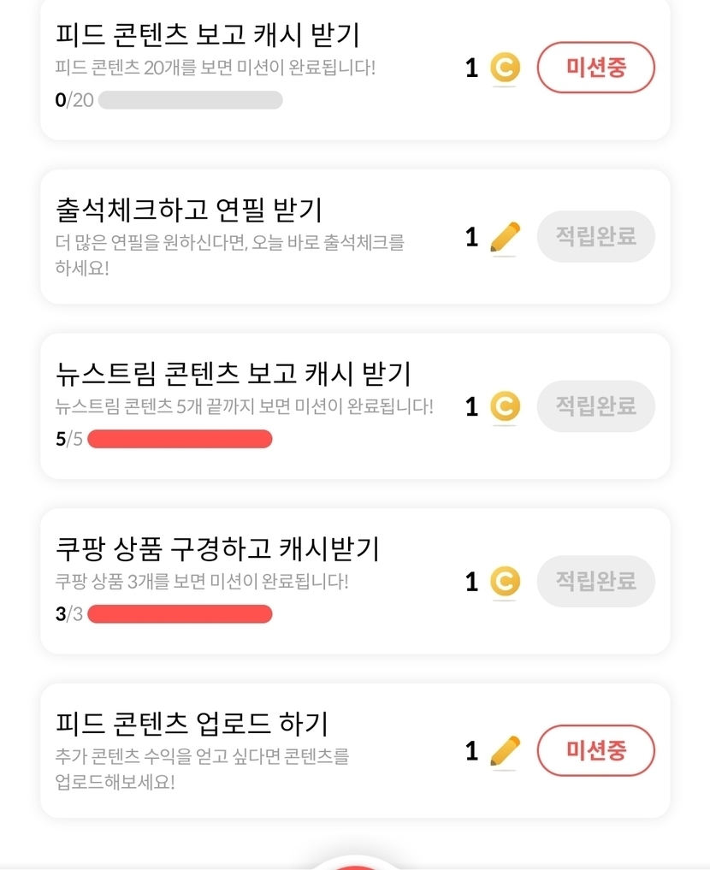Click the coin icon for Newstream mission
Screen dimensions: 710x870
pos(505,406)
